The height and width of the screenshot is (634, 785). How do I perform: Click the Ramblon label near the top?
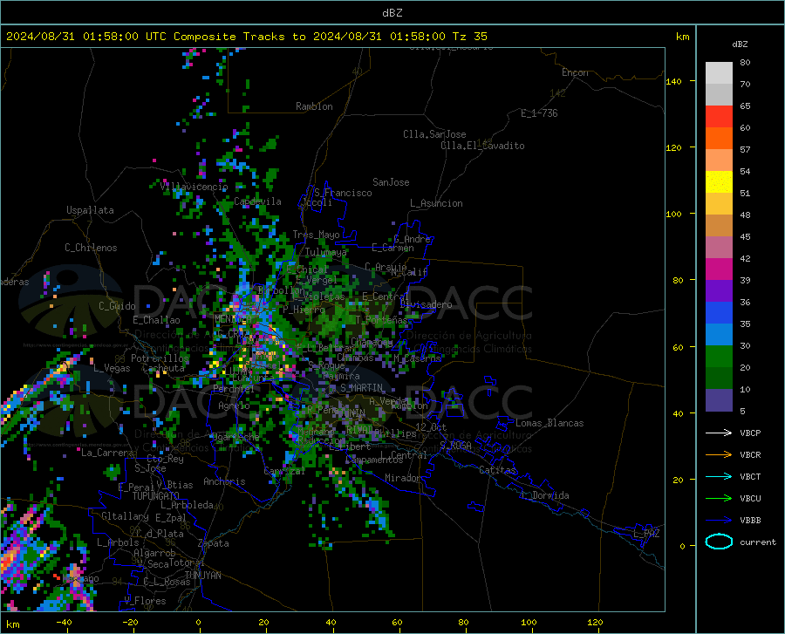point(314,106)
